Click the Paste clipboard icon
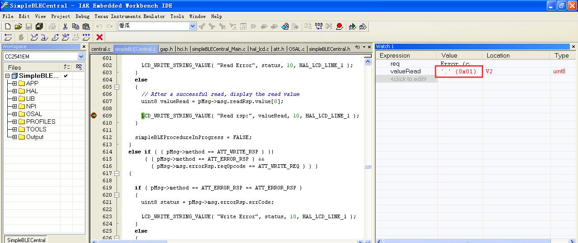The image size is (578, 243). 86,27
